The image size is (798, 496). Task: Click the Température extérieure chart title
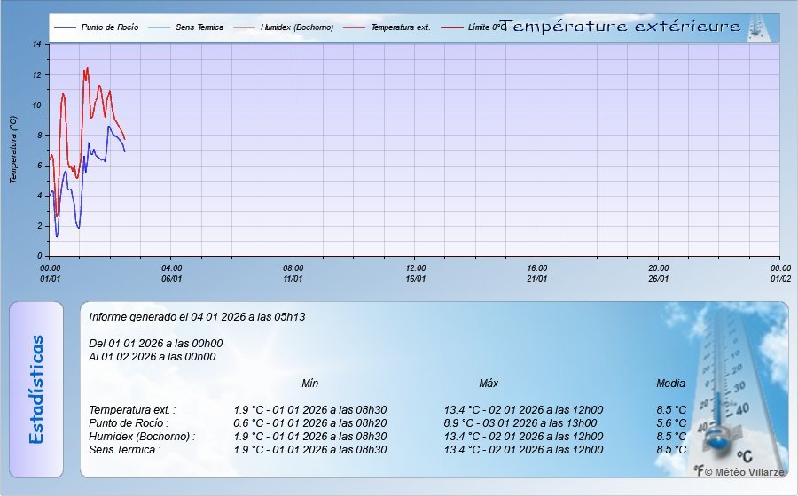click(x=621, y=27)
